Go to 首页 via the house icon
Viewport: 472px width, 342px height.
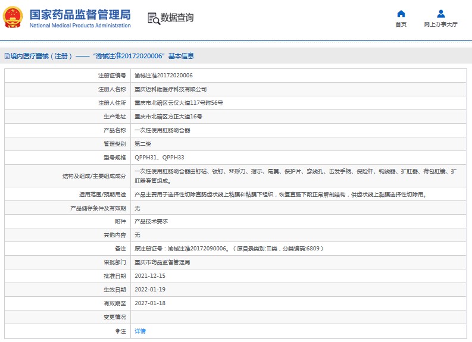tap(401, 14)
